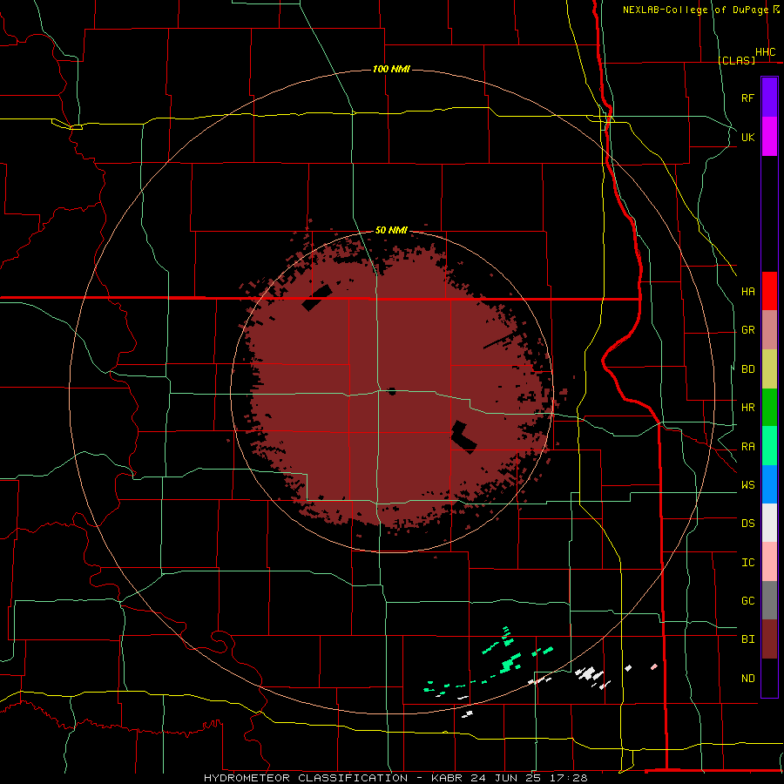Click the "GC" legend label
The height and width of the screenshot is (784, 784).
(x=747, y=601)
